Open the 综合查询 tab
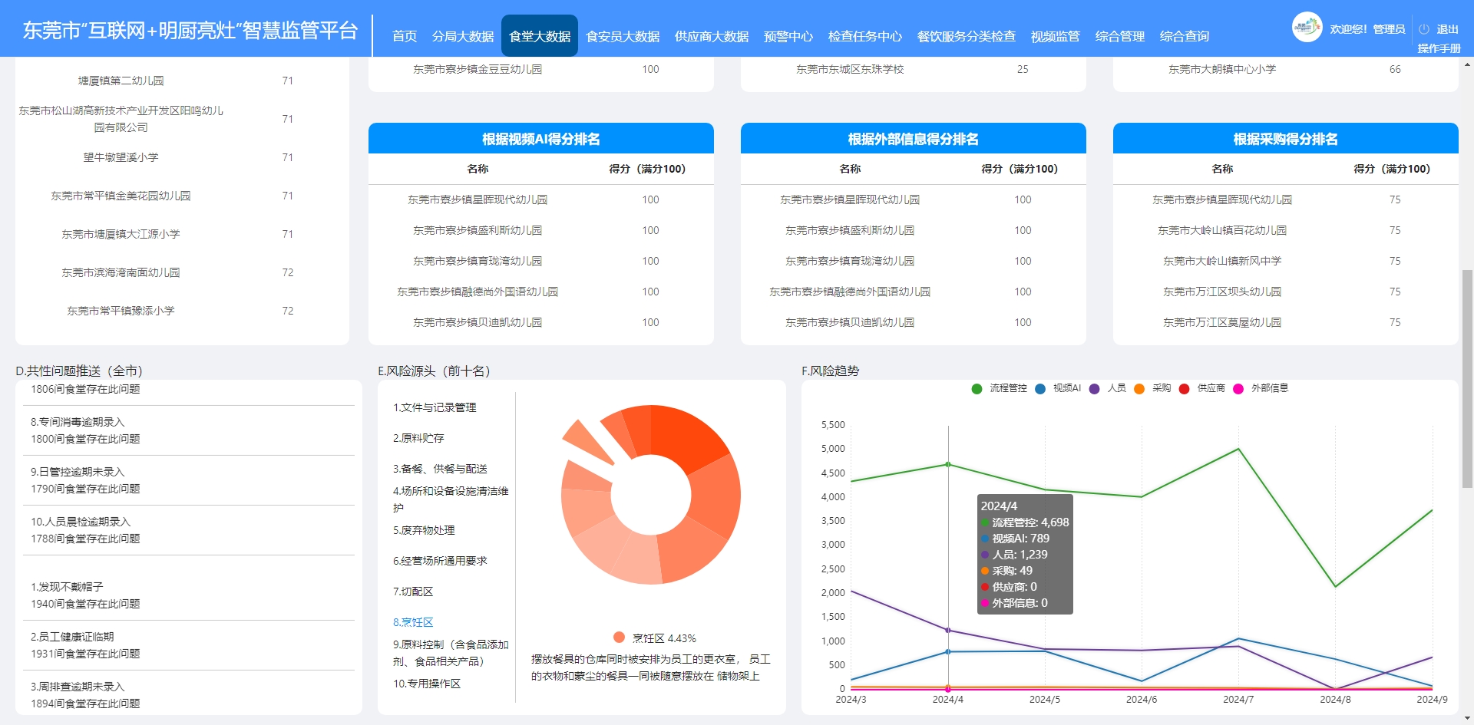Screen dimensions: 1474x725 1185,36
